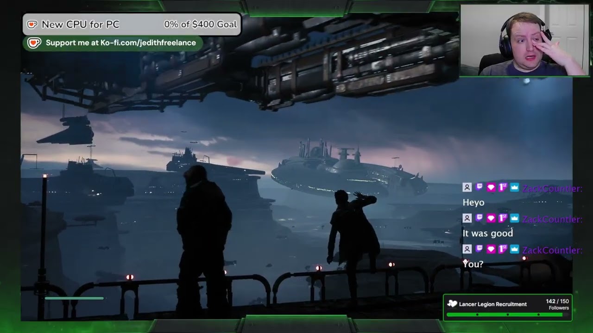Click the streamer webcam feed
The image size is (593, 333).
524,40
